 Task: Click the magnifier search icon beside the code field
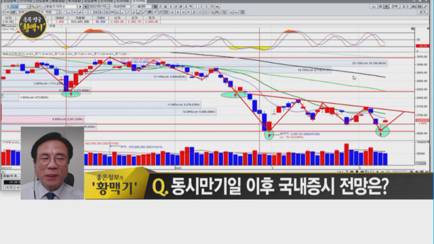coord(33,6)
